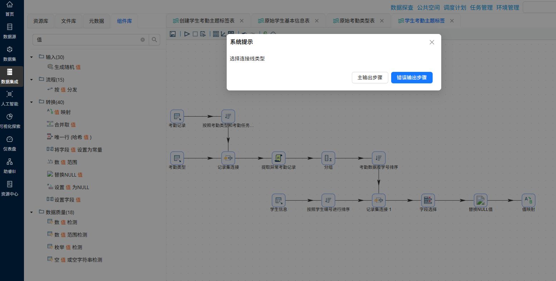Viewport: 556px width, 281px height.
Task: Choose the 错误输出步骤 button
Action: (x=412, y=78)
